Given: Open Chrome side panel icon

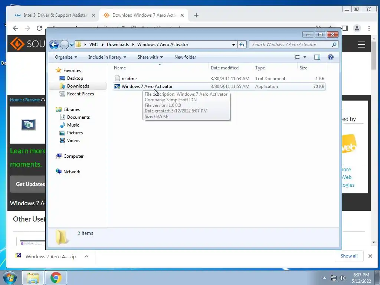Looking at the screenshot, I should click(x=345, y=28).
